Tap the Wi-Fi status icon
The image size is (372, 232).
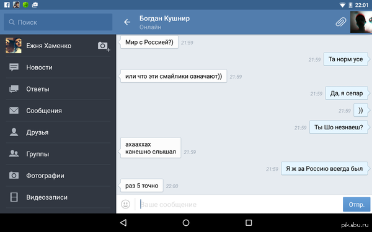coord(342,5)
